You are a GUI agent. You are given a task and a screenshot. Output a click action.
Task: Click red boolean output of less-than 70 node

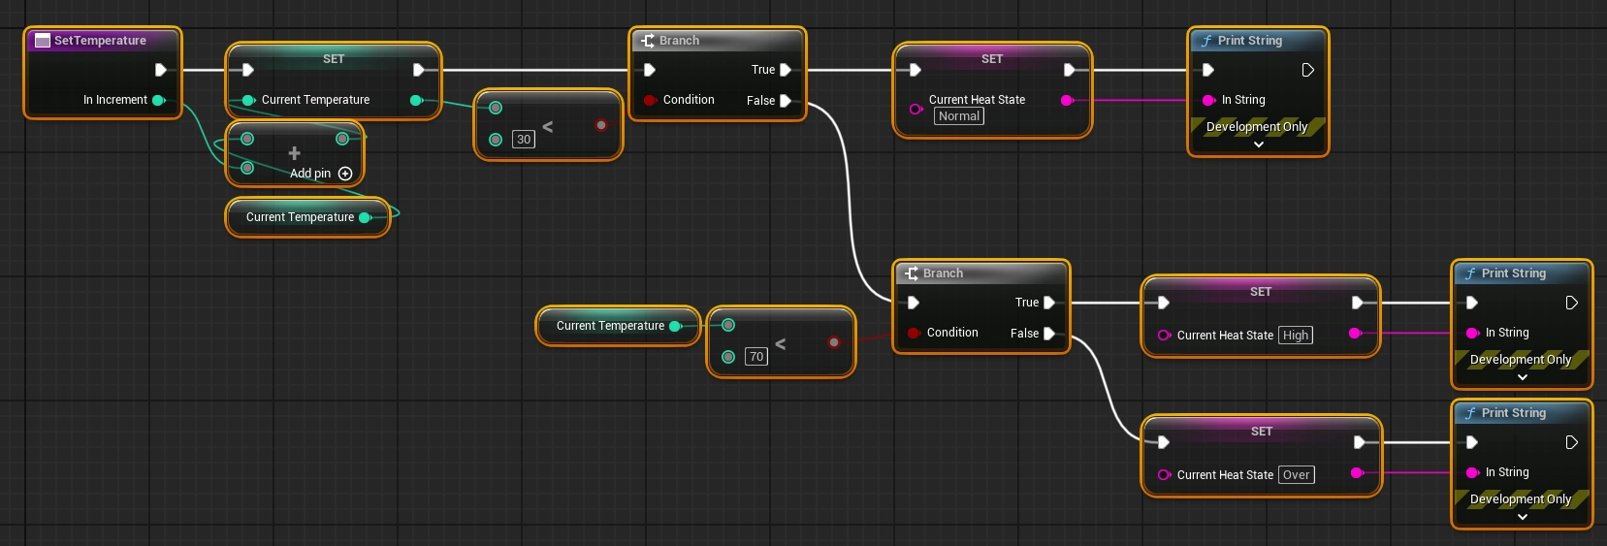834,342
